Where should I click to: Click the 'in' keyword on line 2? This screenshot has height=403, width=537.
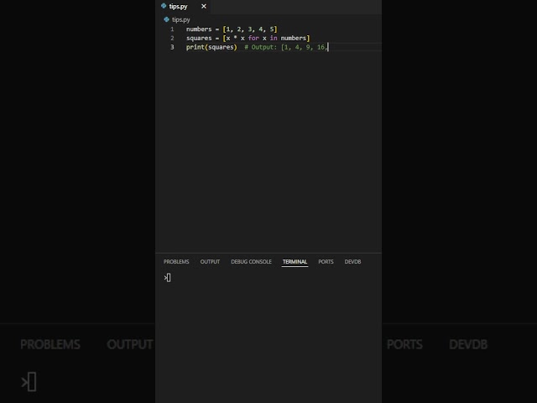pos(274,38)
